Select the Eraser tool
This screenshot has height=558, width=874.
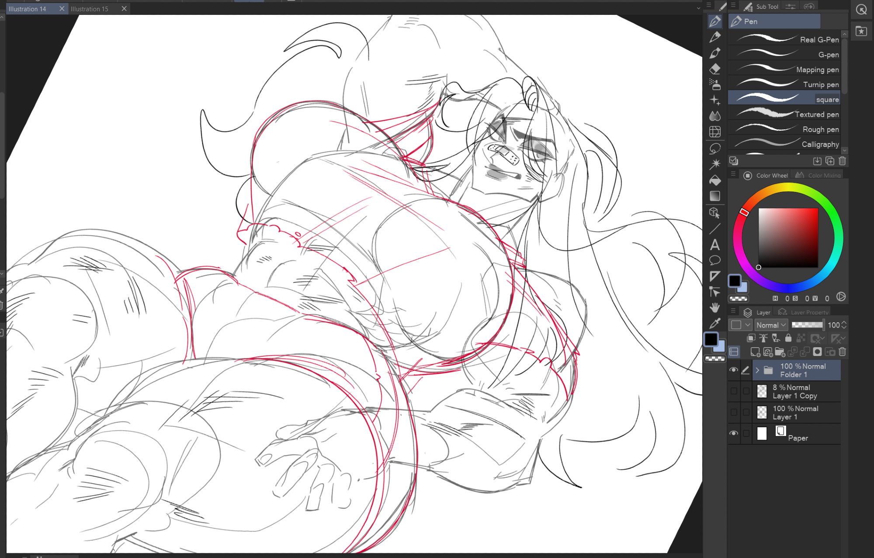point(715,69)
